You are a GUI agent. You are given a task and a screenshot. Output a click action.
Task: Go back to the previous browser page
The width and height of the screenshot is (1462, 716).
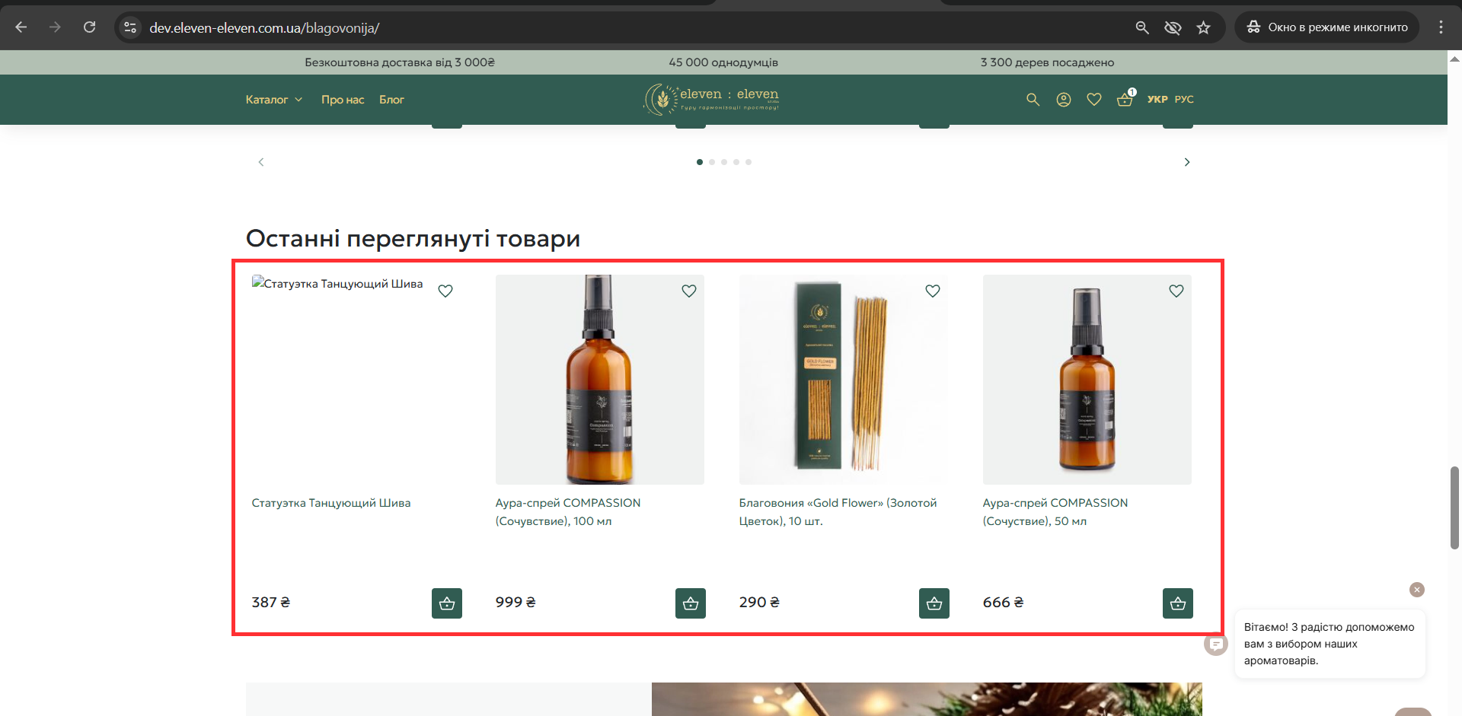(x=21, y=27)
